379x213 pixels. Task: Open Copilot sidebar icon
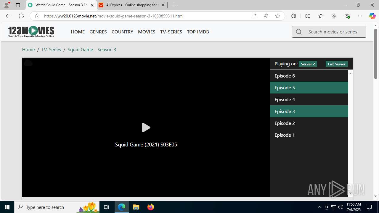[372, 16]
